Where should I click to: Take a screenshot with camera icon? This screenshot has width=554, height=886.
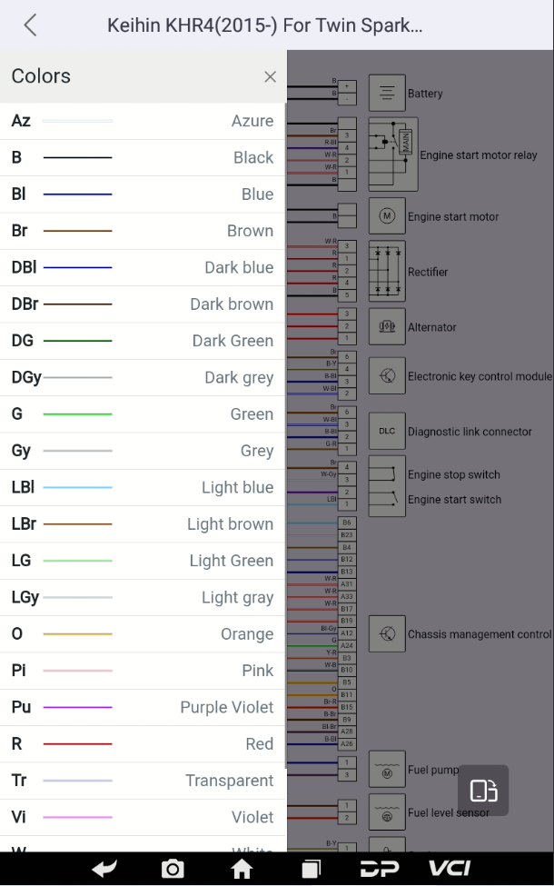(173, 869)
